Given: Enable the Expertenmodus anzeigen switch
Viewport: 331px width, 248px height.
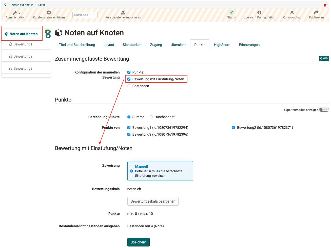Looking at the screenshot, I should click(324, 110).
